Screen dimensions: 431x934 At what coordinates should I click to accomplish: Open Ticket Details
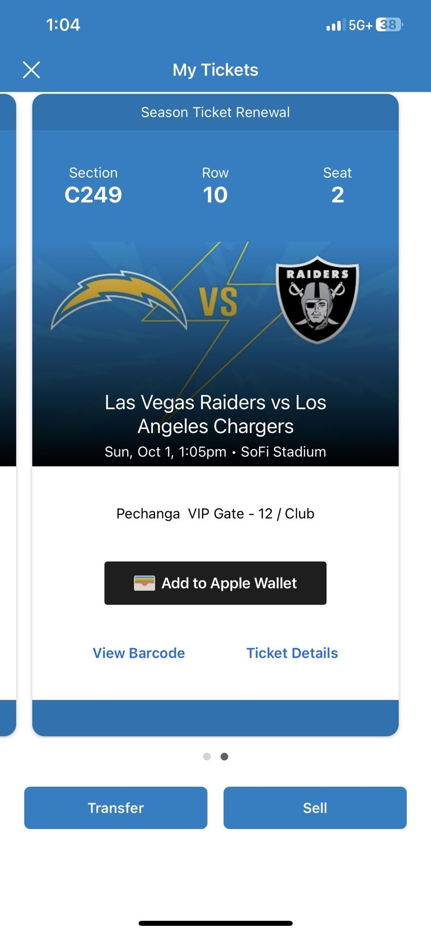pyautogui.click(x=292, y=653)
